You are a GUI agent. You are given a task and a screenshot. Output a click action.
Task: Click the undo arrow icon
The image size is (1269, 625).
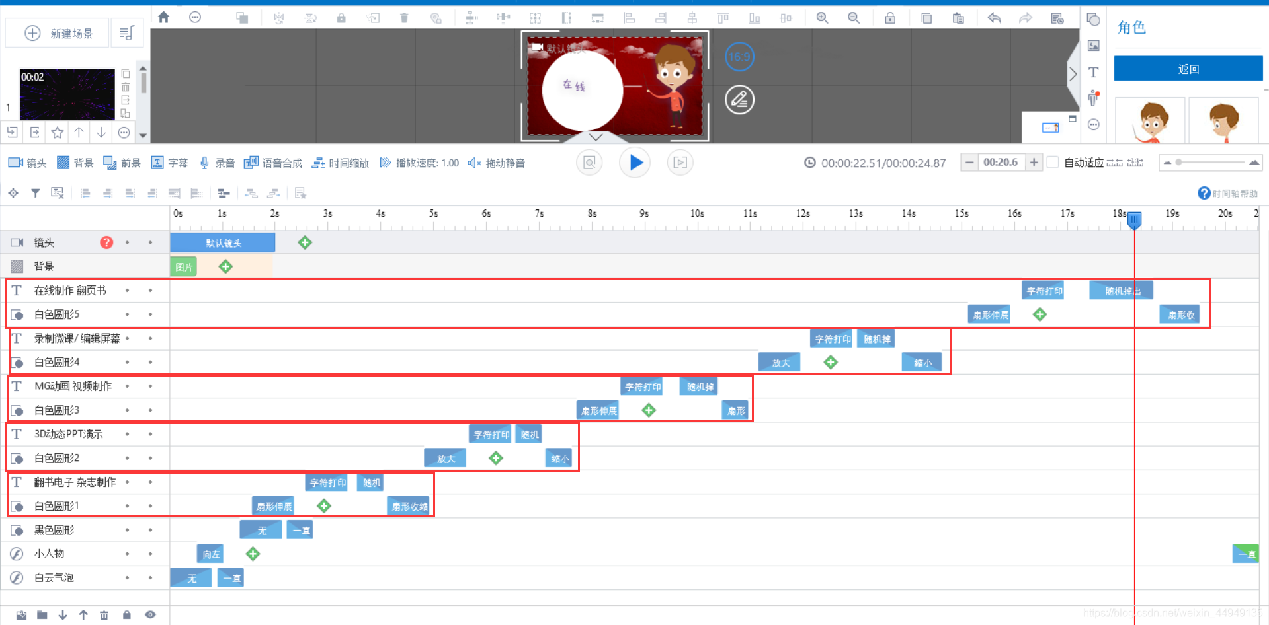tap(994, 18)
